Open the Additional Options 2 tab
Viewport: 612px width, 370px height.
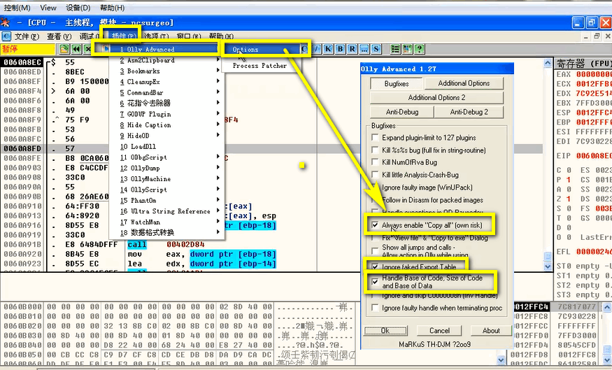pyautogui.click(x=436, y=98)
